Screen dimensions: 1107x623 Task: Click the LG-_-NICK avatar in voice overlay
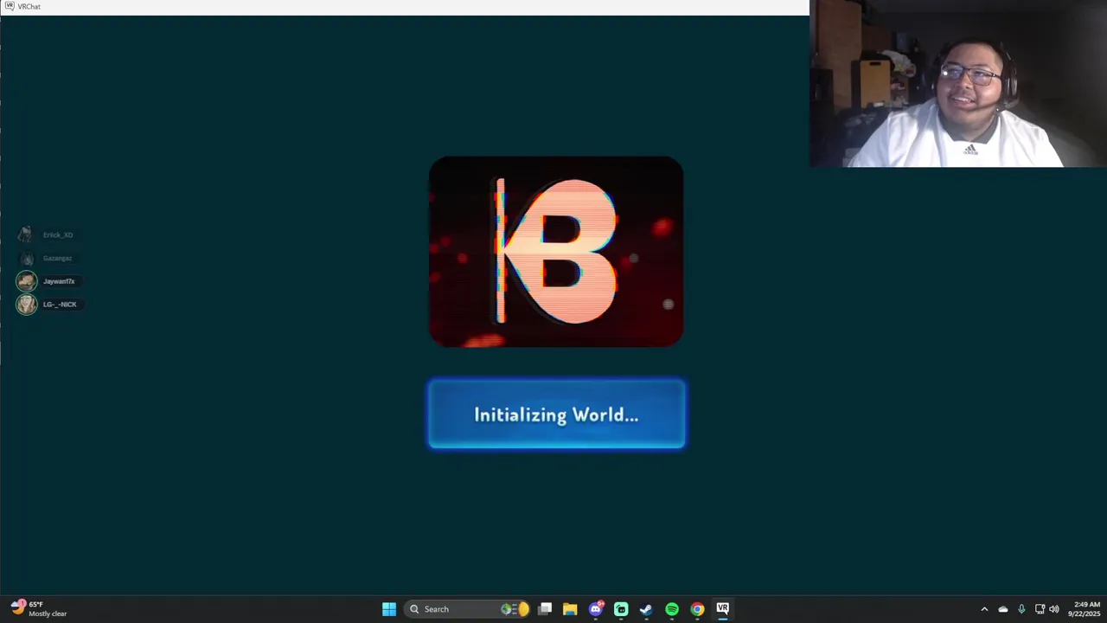27,305
